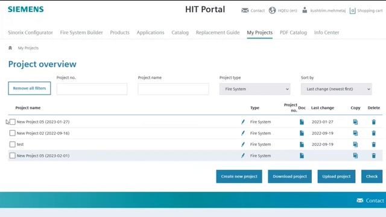
Task: Open document for New Project 05 (2023-02-01)
Action: point(302,156)
